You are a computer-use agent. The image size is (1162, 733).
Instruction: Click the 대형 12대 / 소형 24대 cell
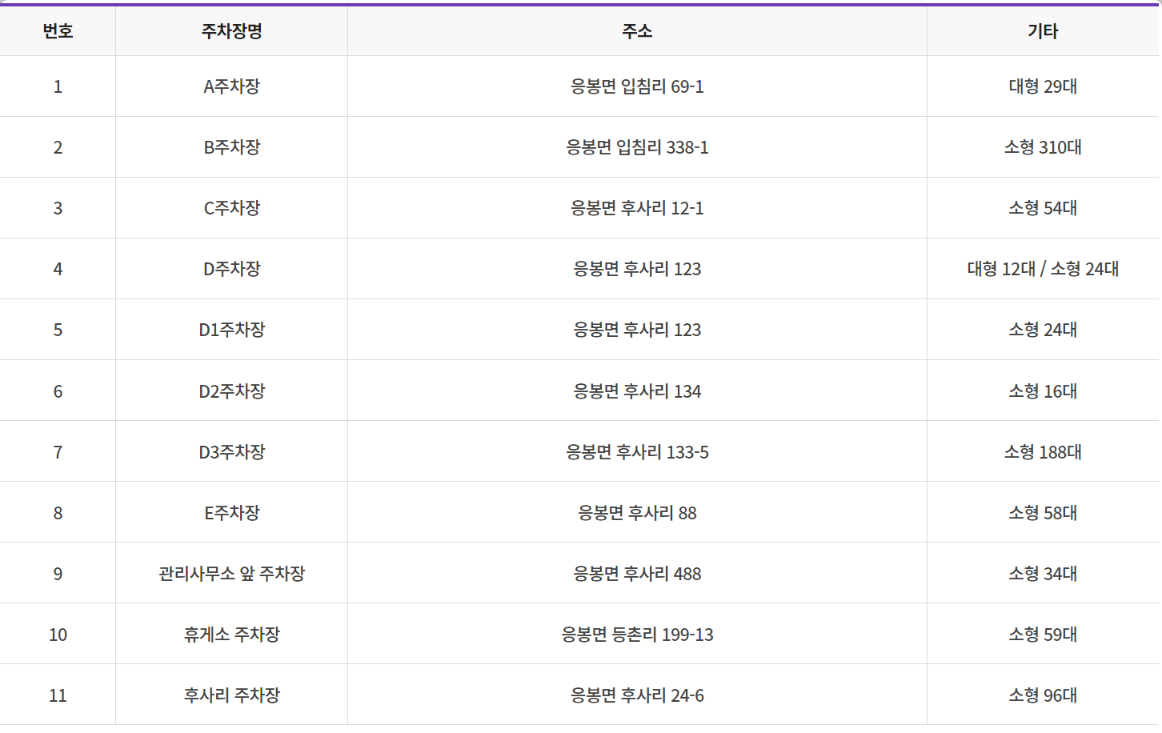tap(1043, 269)
